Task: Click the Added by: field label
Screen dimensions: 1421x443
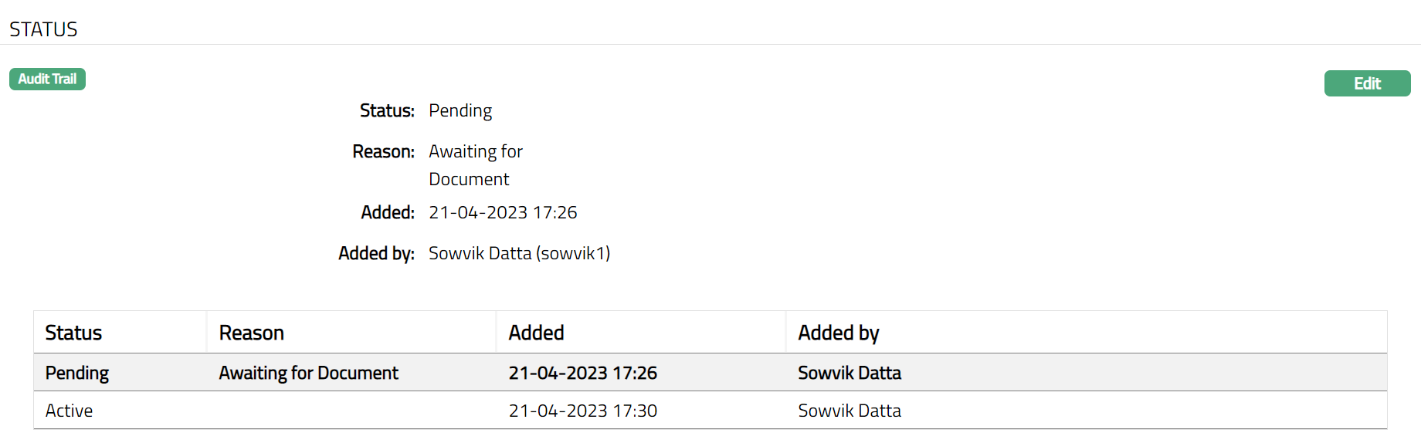Action: (x=376, y=253)
